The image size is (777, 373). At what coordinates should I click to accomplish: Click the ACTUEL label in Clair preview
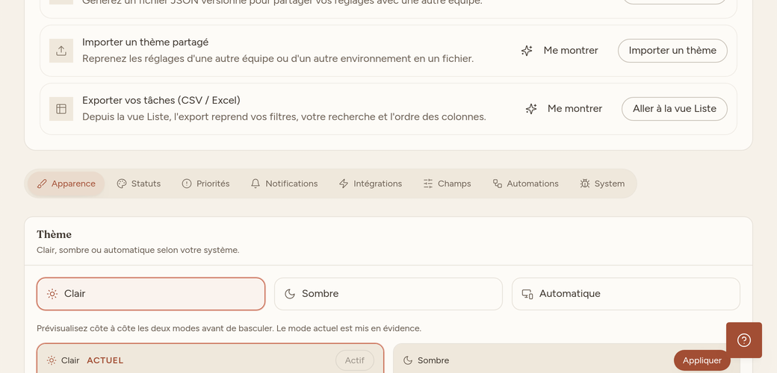coord(105,360)
